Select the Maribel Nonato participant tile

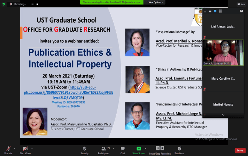(x=223, y=104)
